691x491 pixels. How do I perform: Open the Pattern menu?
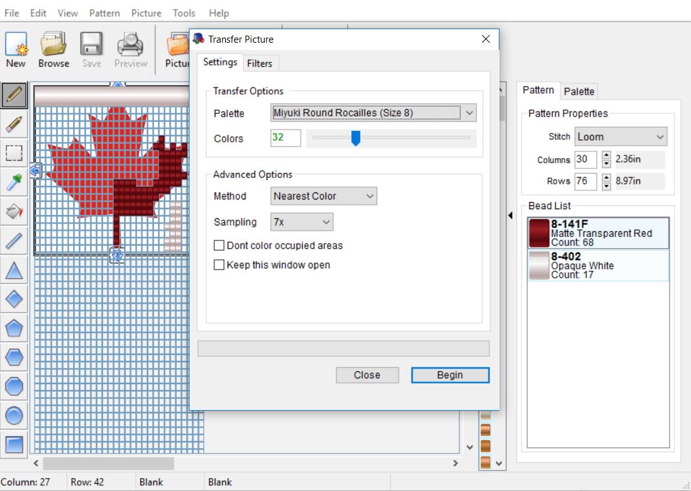pyautogui.click(x=104, y=13)
